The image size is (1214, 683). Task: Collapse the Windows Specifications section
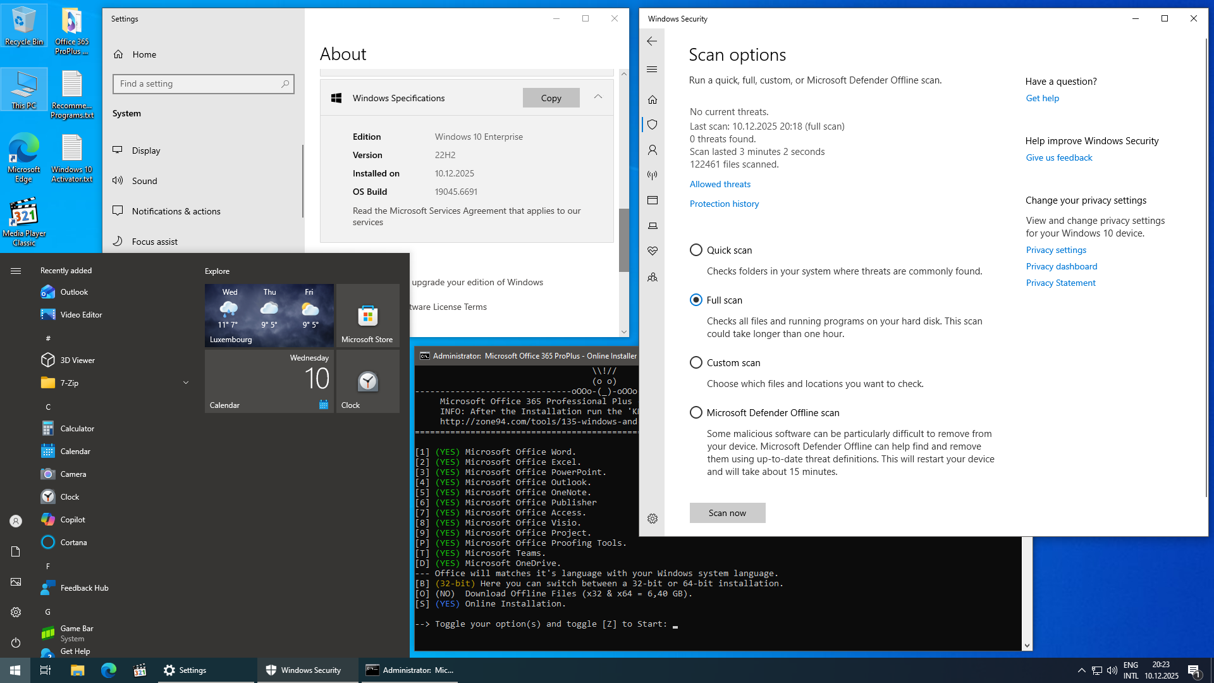[598, 97]
